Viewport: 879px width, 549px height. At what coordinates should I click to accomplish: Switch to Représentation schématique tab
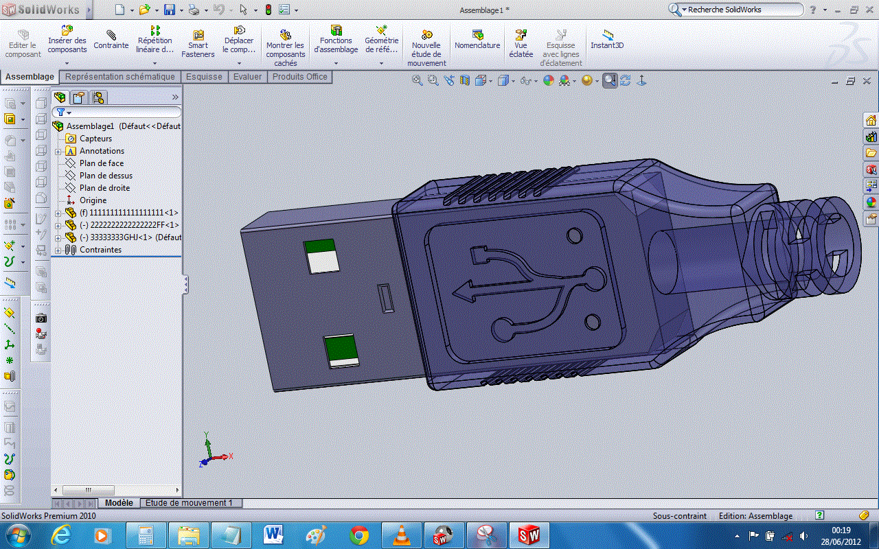(120, 77)
